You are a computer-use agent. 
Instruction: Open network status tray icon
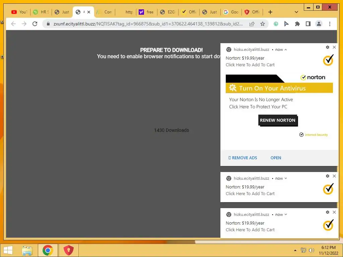[x=303, y=250]
